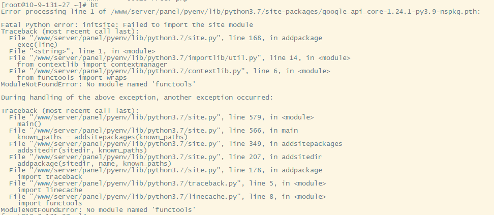
Task: Click the first 'Traceback (most recent call last)' line
Action: pyautogui.click(x=70, y=32)
